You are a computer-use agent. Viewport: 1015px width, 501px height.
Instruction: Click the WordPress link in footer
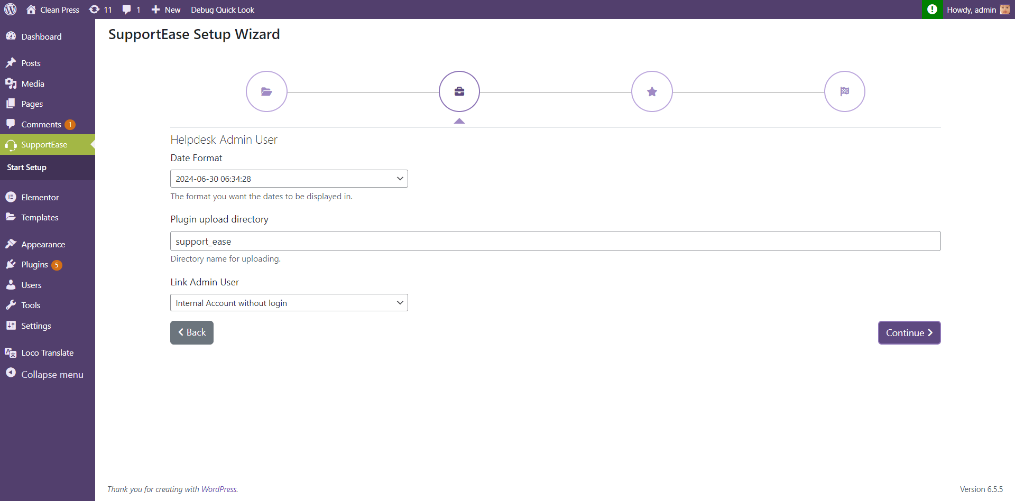click(x=219, y=489)
